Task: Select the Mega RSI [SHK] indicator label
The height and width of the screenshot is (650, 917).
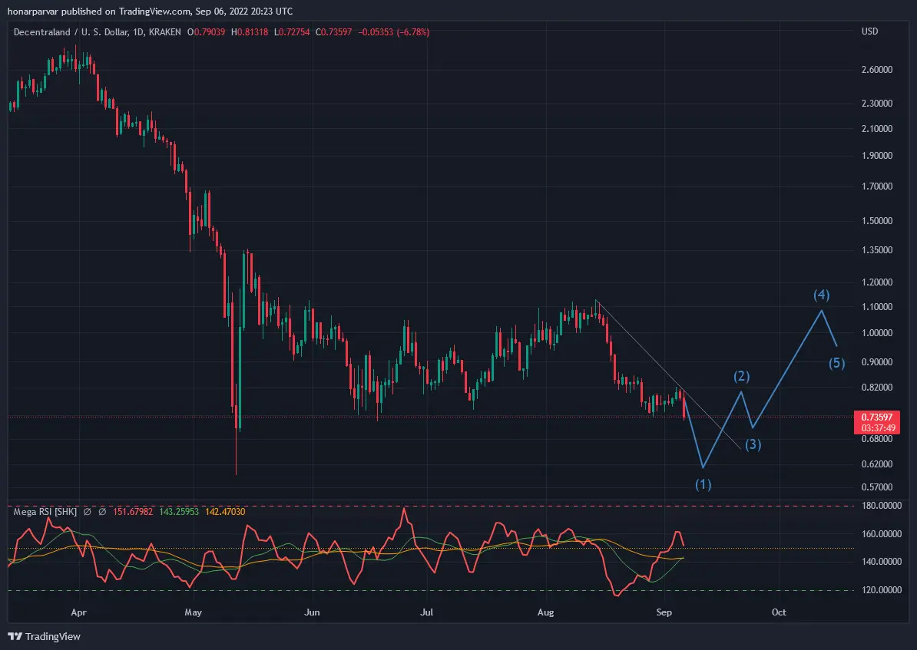Action: tap(45, 512)
